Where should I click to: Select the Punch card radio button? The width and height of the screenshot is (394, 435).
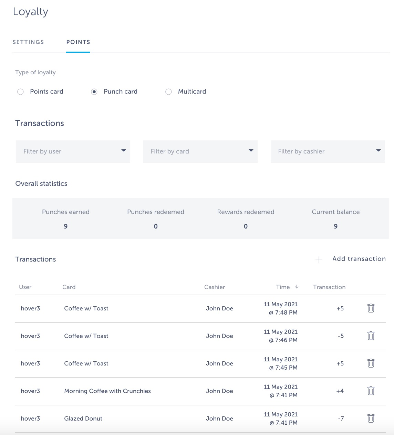94,92
